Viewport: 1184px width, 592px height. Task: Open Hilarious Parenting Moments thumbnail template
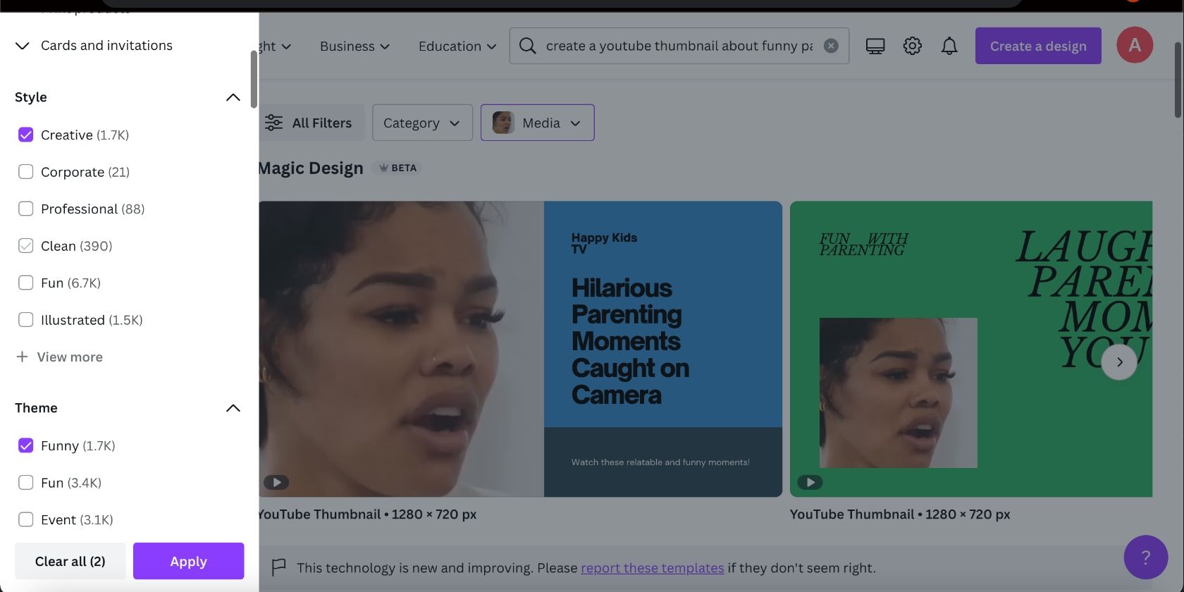click(520, 349)
